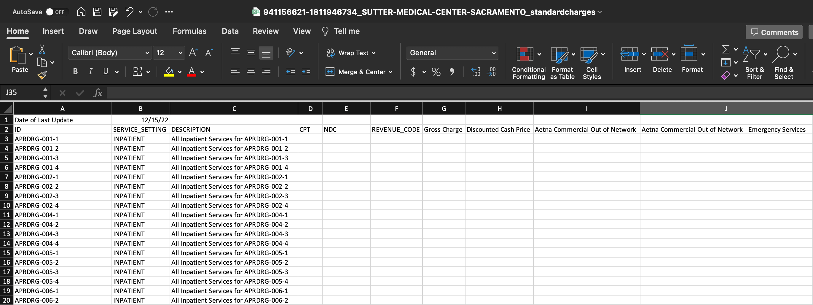Open Format as Table
Image resolution: width=813 pixels, height=305 pixels.
pyautogui.click(x=562, y=63)
